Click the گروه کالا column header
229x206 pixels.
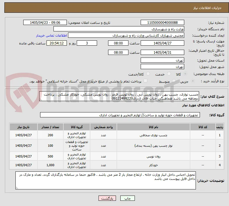tap(77, 127)
